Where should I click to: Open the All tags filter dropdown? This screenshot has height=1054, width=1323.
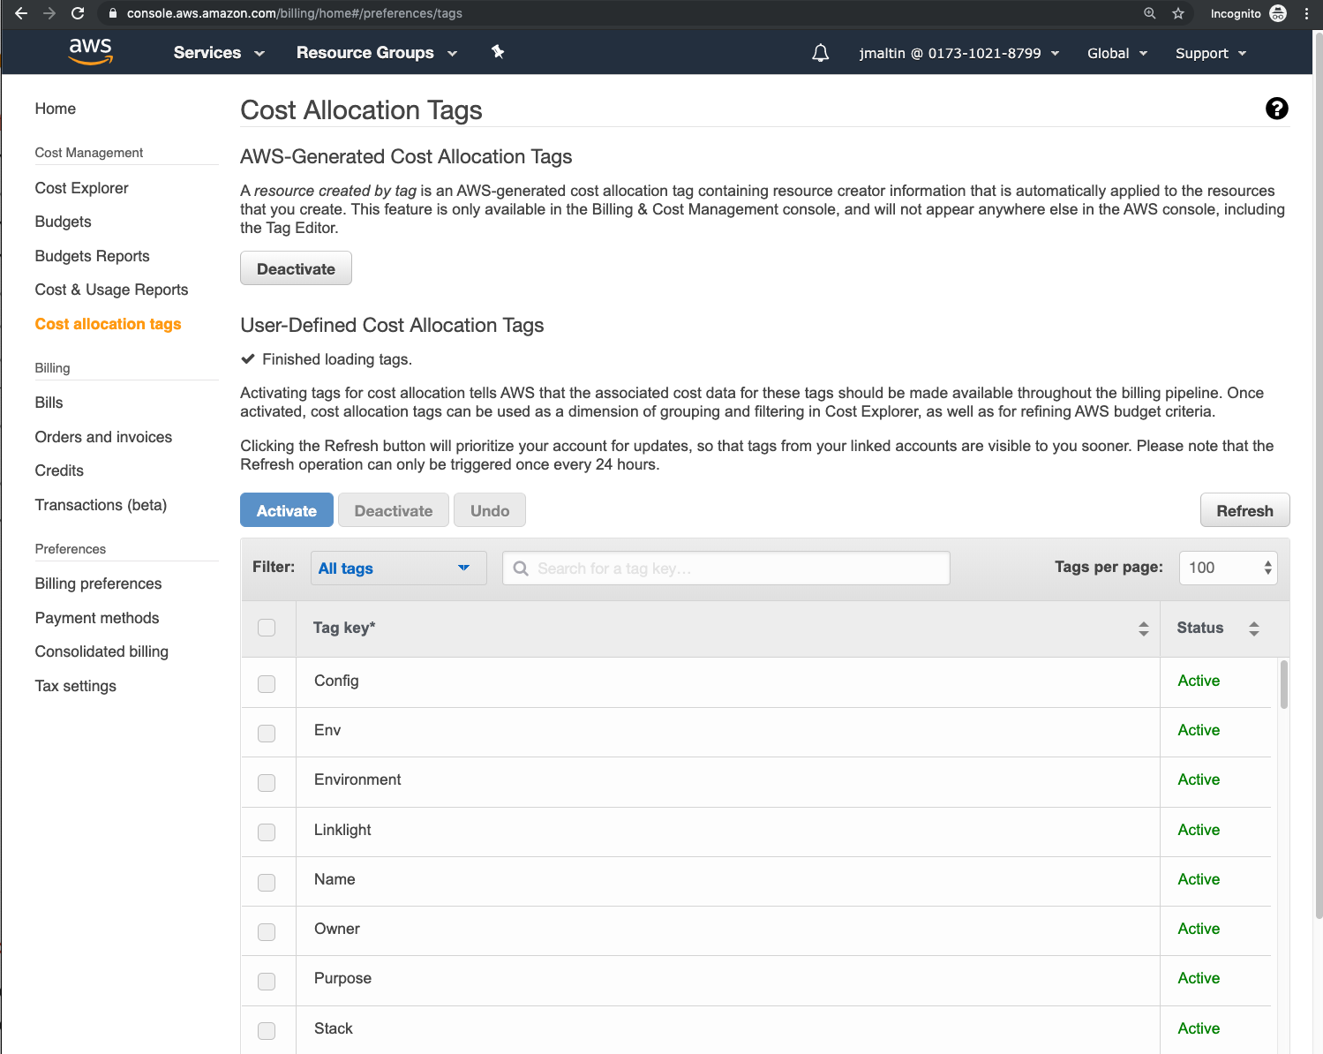point(398,568)
